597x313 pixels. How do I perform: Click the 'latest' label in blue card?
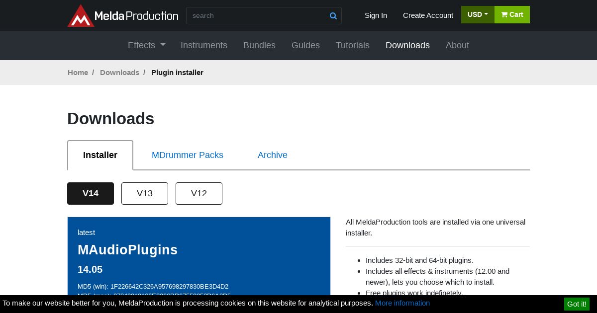point(86,233)
